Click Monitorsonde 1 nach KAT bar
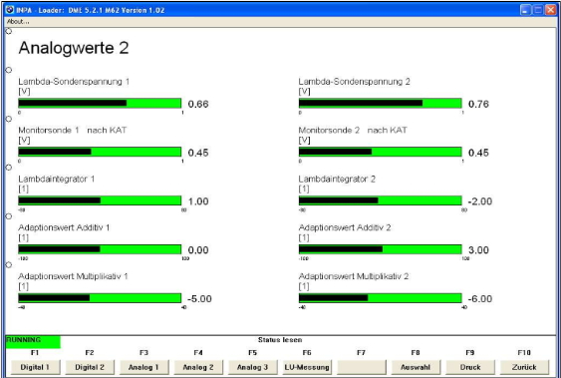The width and height of the screenshot is (561, 378). 100,153
